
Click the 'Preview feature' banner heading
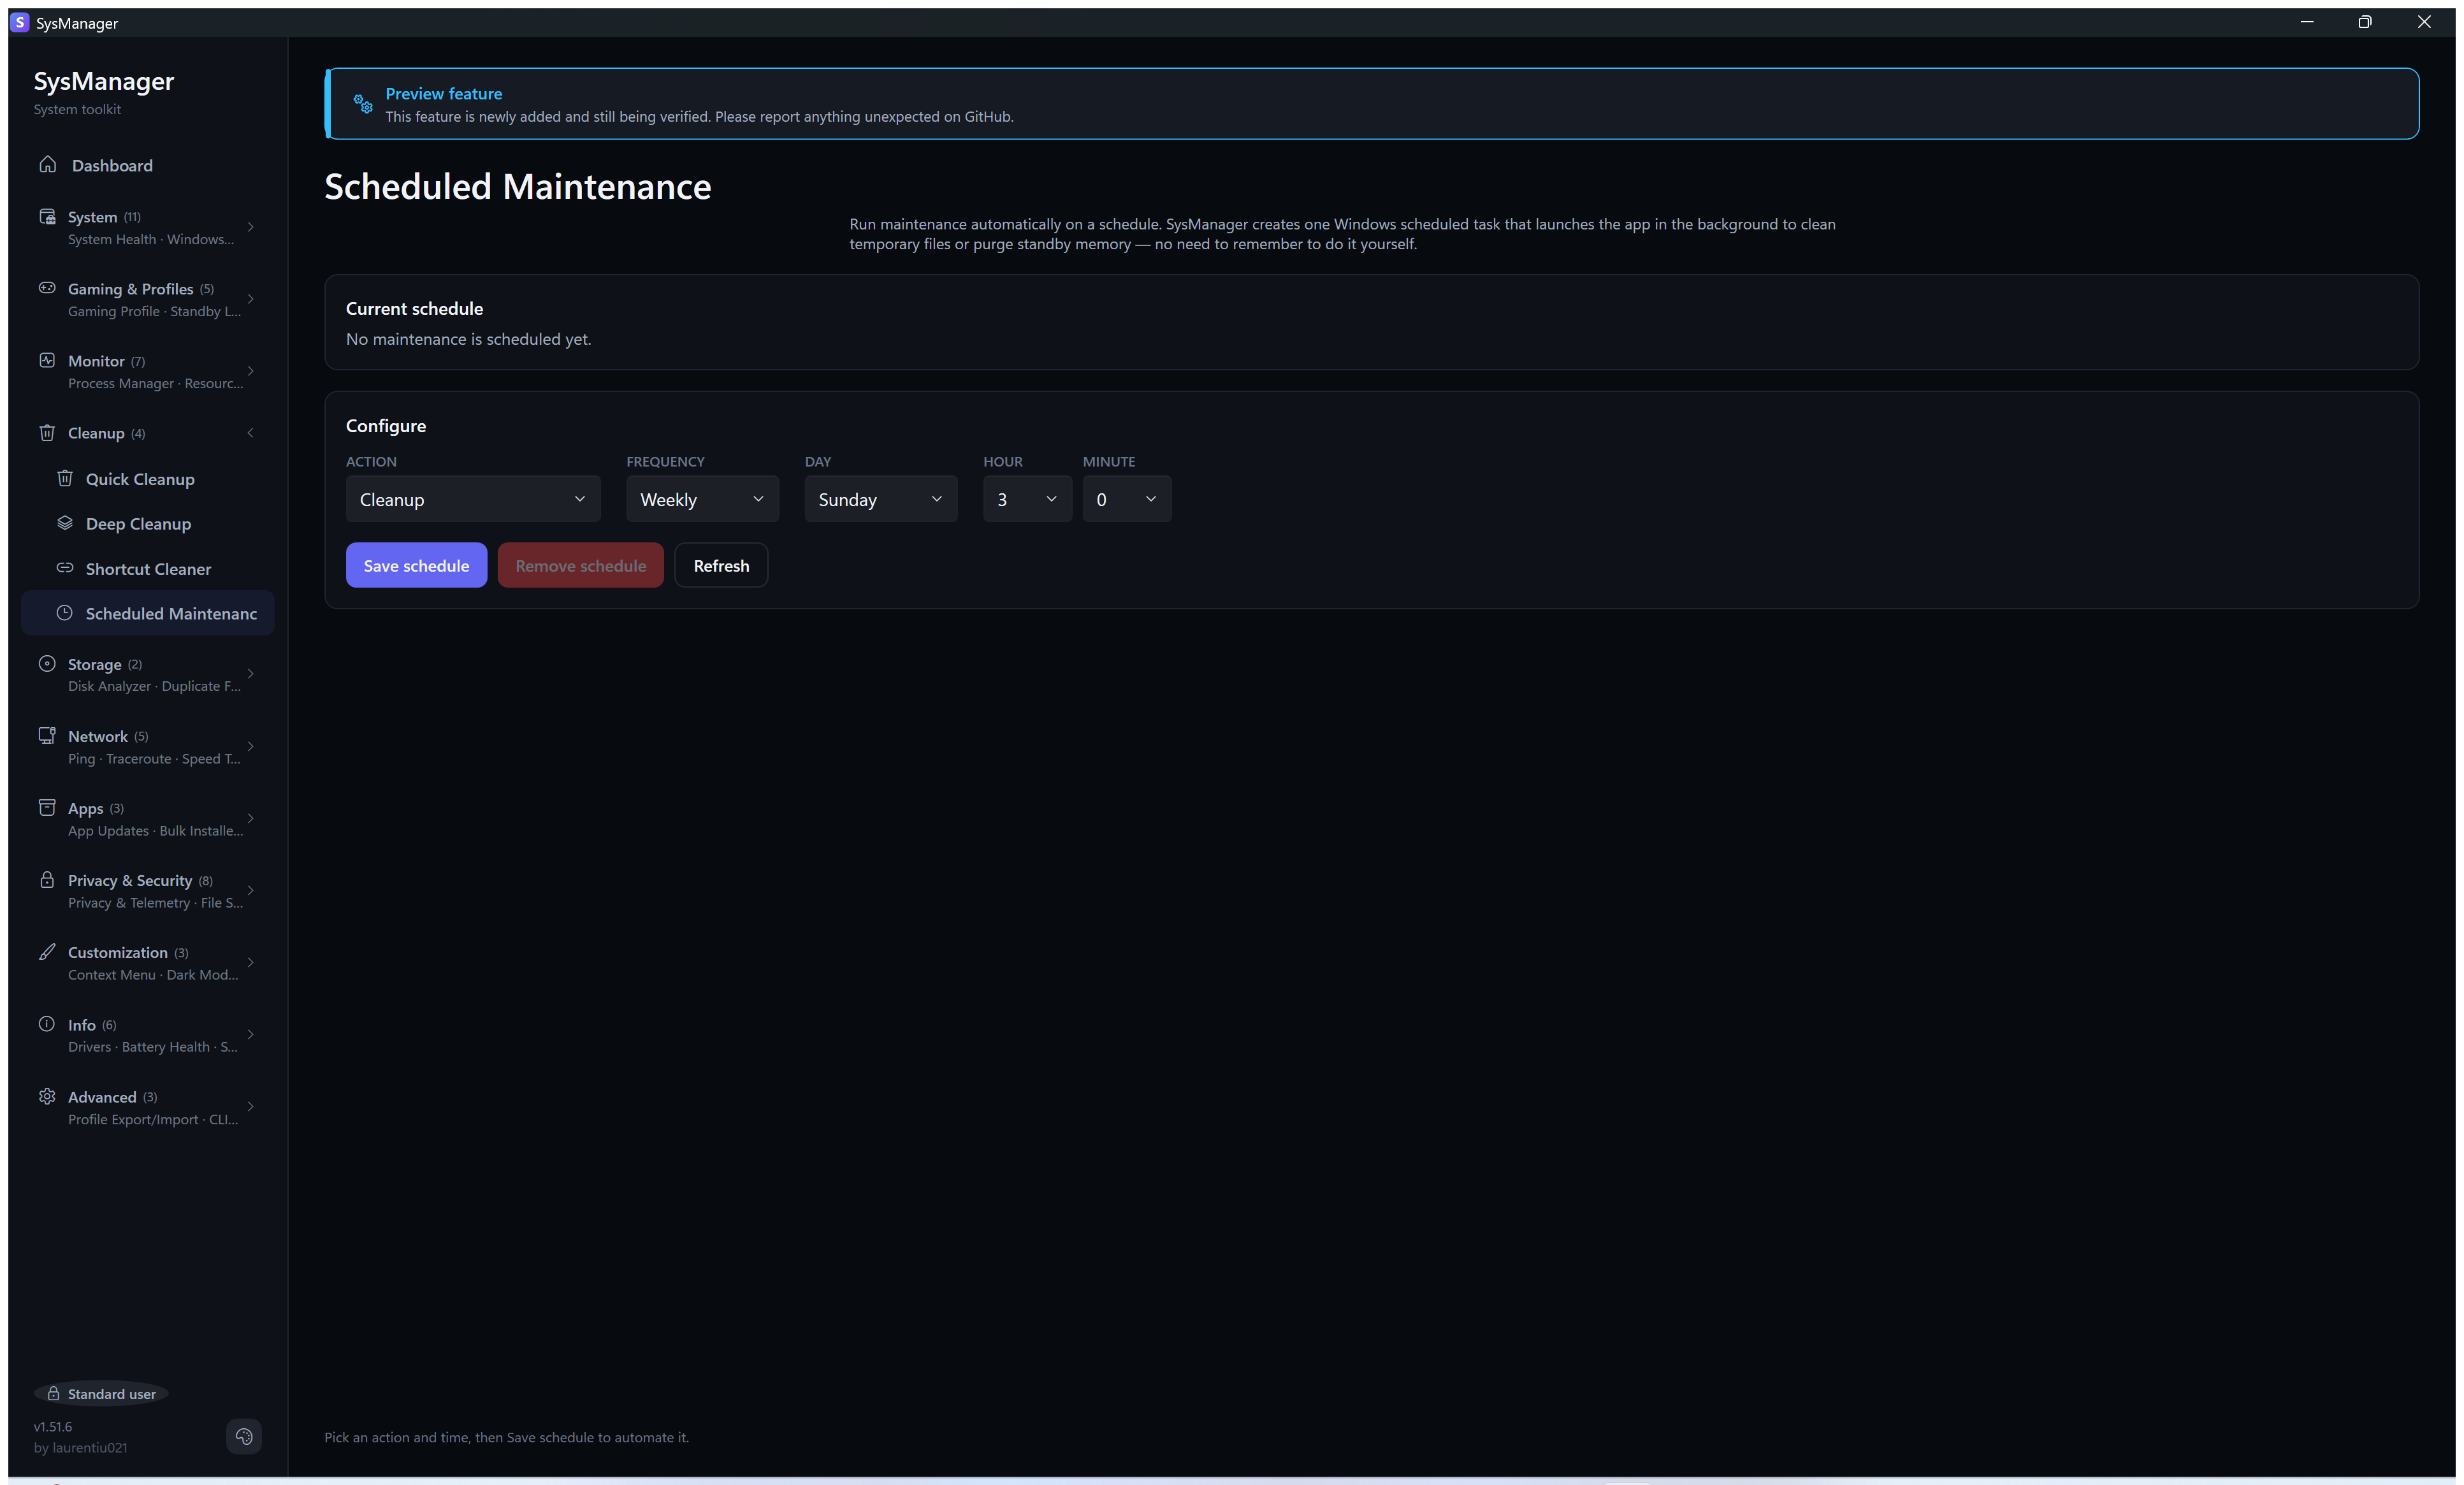click(444, 93)
